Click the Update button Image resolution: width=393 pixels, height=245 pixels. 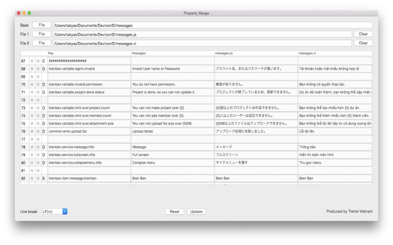point(196,212)
